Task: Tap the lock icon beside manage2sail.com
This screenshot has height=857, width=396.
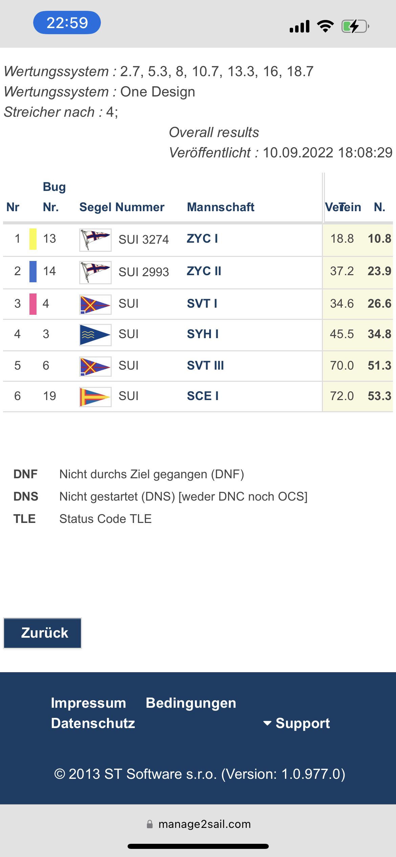Action: point(150,824)
